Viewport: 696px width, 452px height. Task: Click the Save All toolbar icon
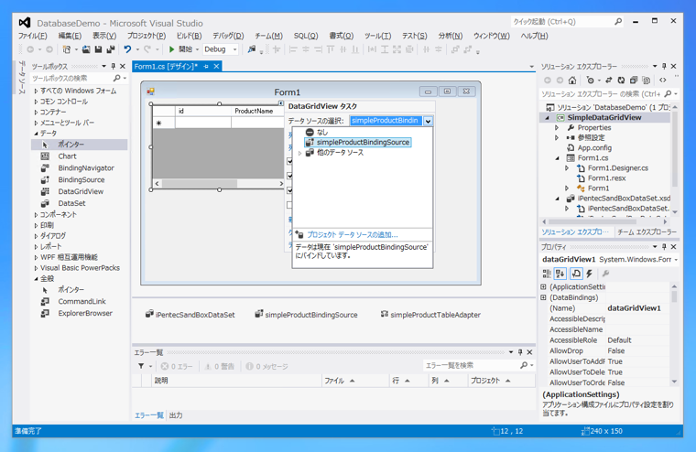pos(111,49)
